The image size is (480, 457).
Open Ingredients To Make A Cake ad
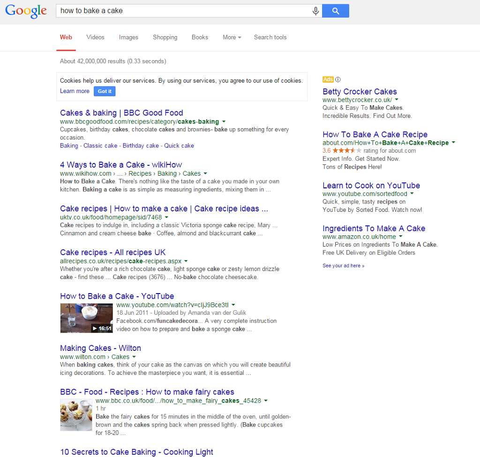click(374, 229)
